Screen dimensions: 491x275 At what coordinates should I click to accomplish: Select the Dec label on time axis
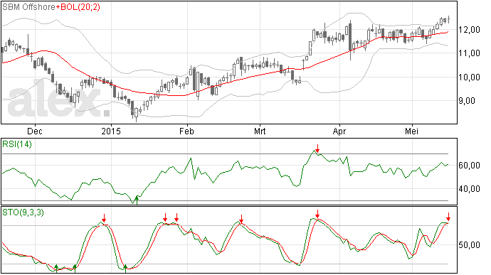tap(35, 131)
